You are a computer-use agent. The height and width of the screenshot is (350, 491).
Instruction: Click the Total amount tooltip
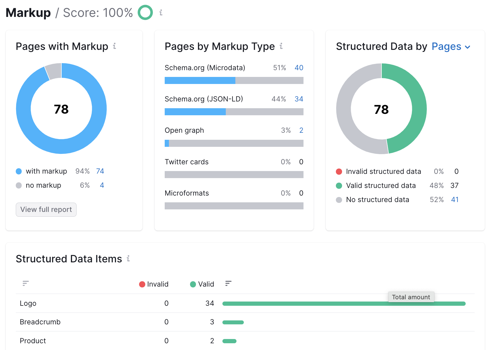click(411, 297)
